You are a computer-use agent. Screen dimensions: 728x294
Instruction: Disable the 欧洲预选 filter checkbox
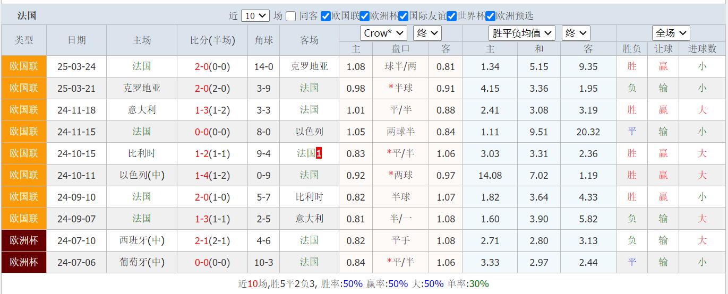pos(491,16)
